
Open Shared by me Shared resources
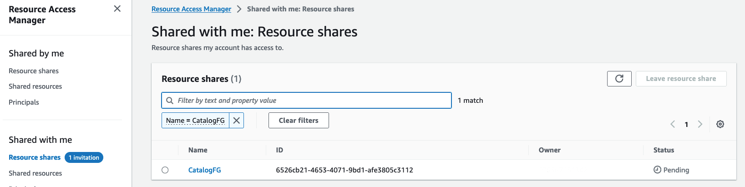tap(35, 86)
